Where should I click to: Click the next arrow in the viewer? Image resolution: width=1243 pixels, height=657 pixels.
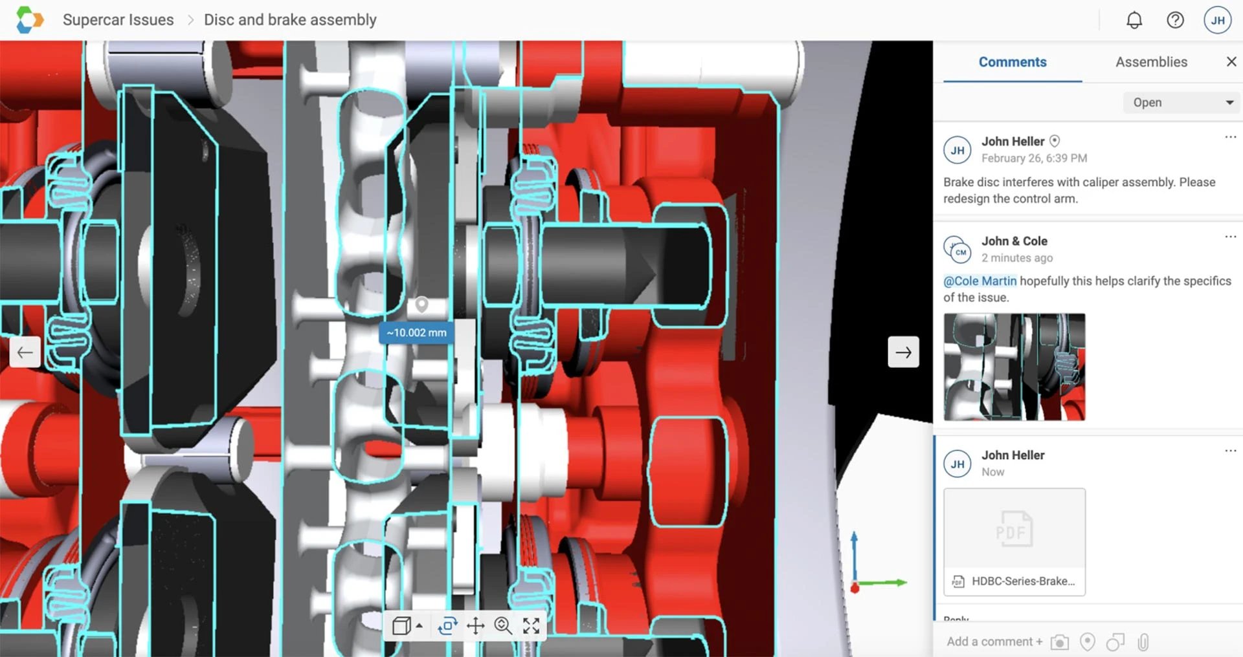point(904,352)
